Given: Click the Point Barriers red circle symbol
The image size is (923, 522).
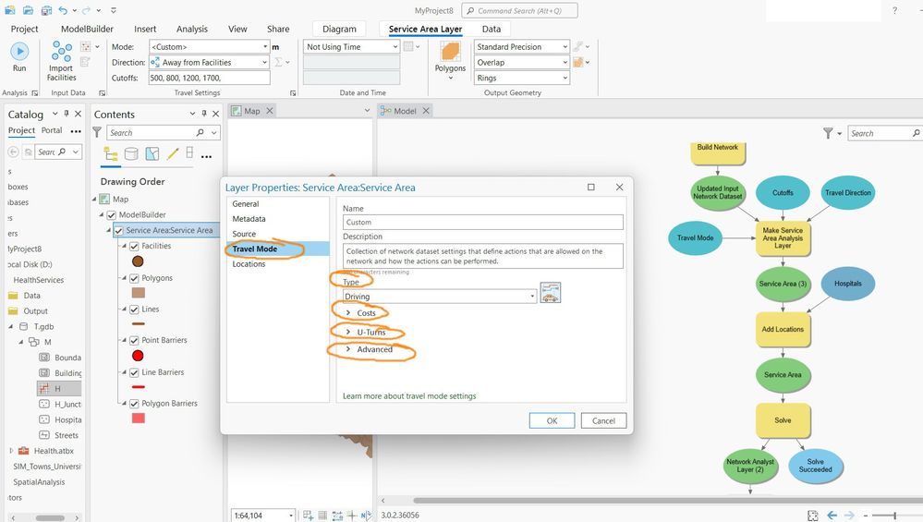Looking at the screenshot, I should click(x=138, y=356).
